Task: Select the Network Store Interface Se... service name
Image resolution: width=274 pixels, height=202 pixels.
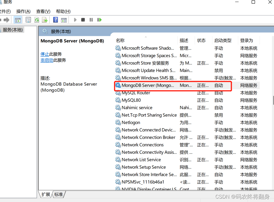Action: point(149,175)
